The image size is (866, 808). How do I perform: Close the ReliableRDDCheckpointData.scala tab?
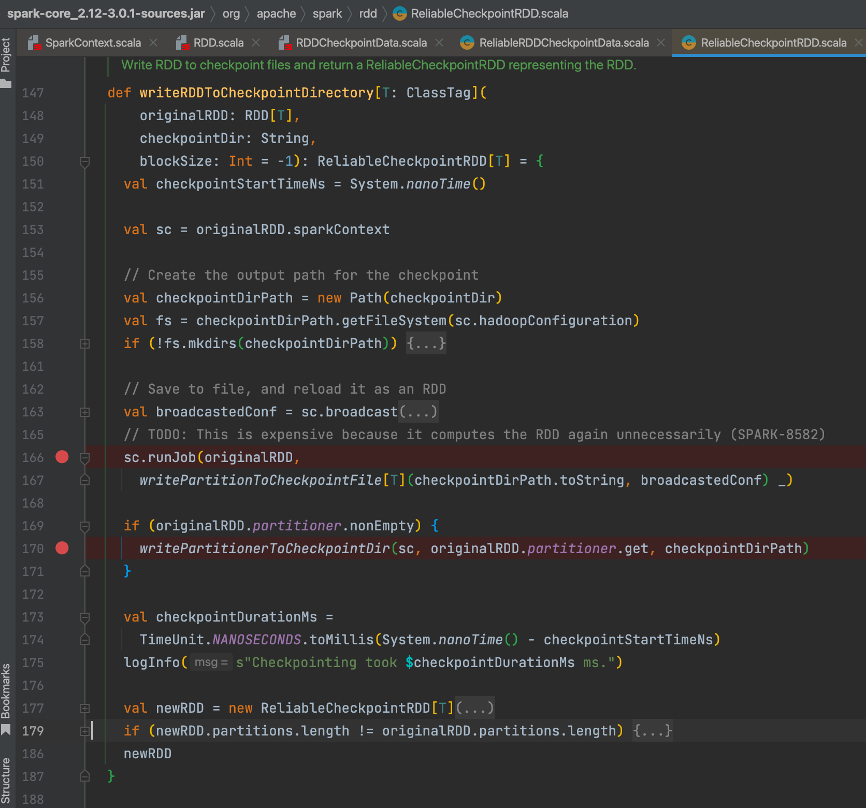[x=661, y=42]
